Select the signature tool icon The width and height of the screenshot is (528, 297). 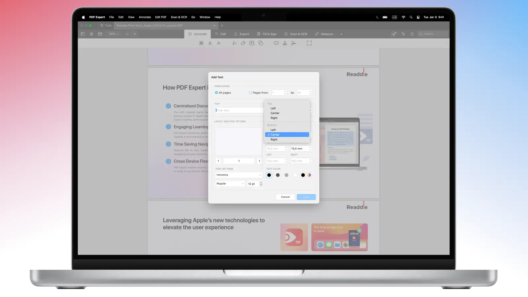pyautogui.click(x=293, y=43)
